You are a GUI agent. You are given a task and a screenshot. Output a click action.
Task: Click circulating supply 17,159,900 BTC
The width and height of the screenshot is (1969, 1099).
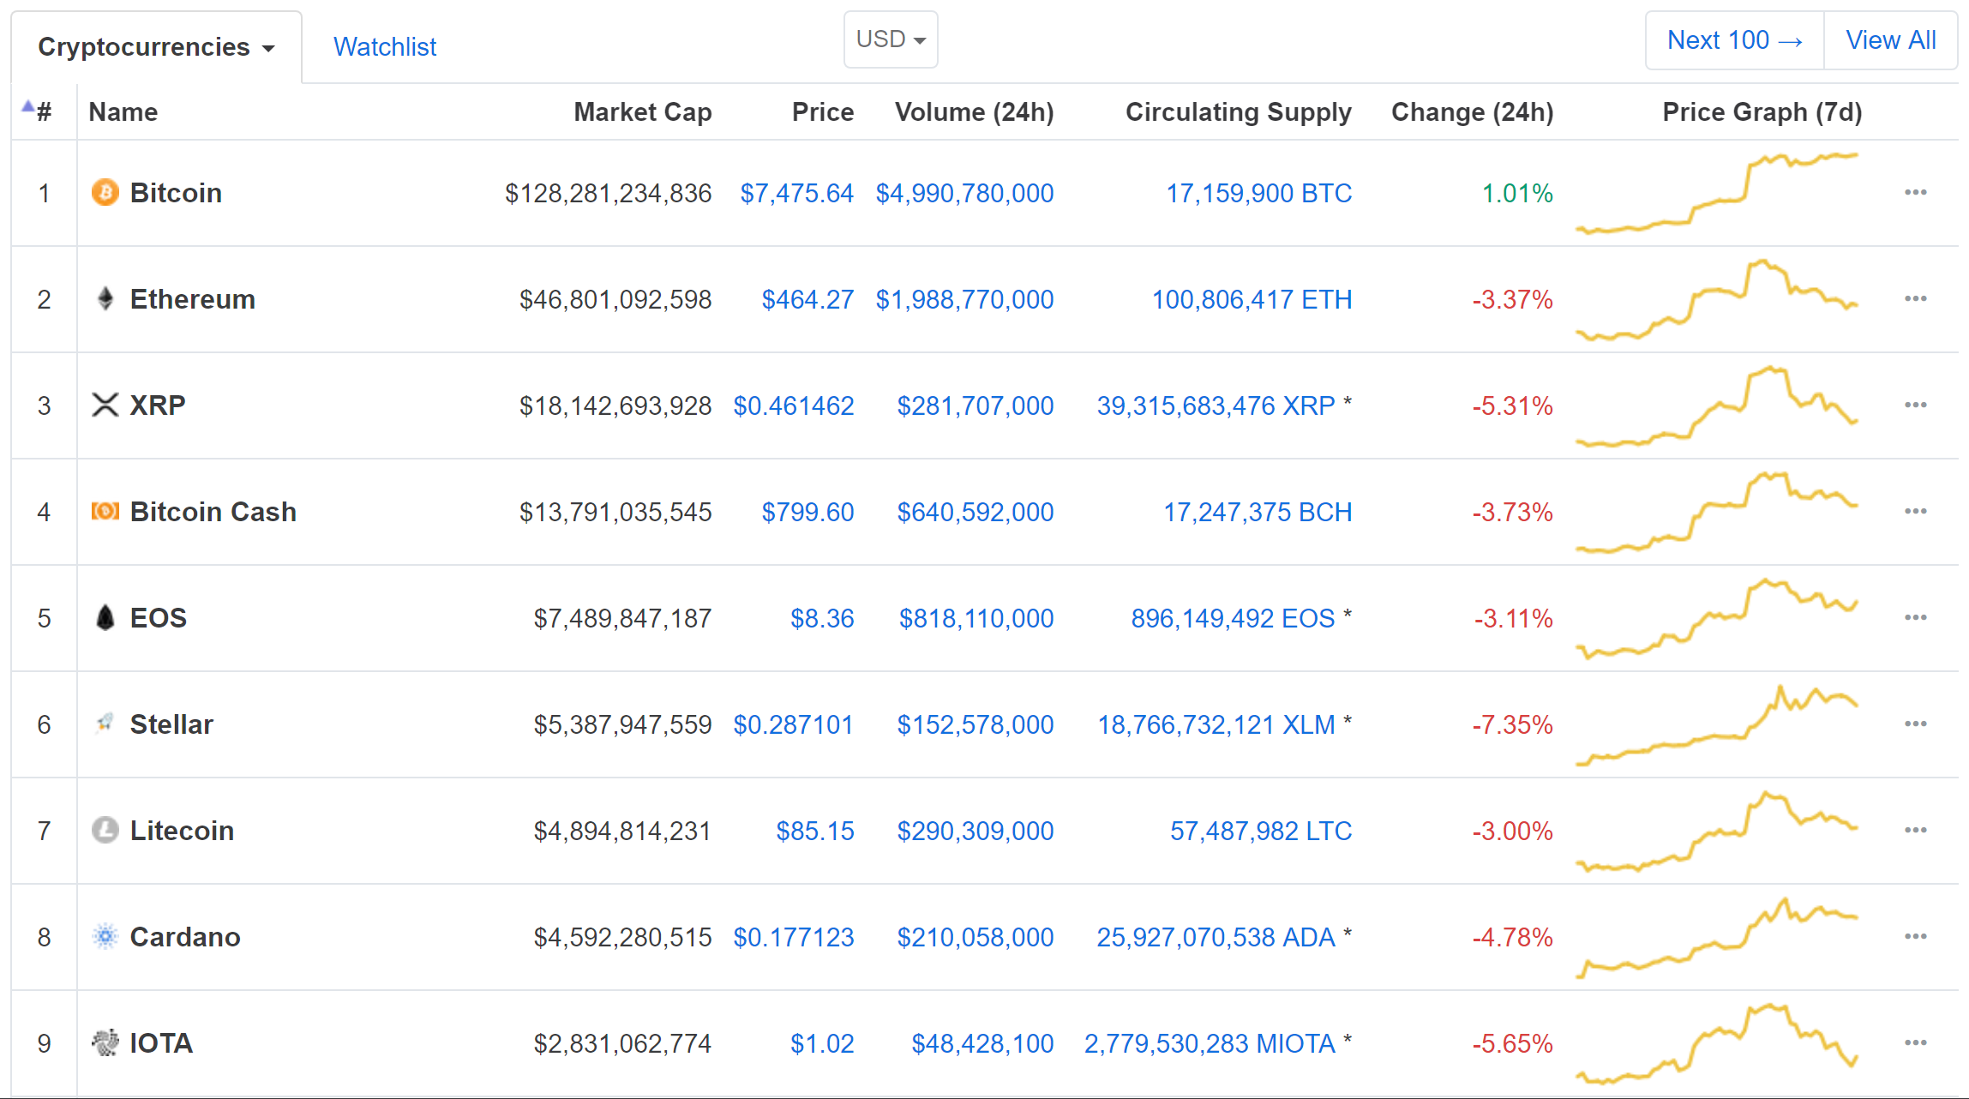[x=1259, y=193]
